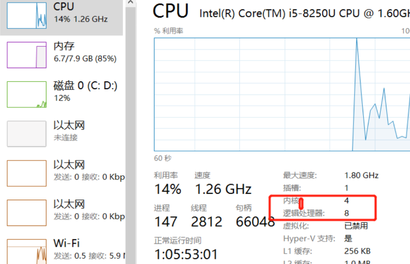The width and height of the screenshot is (410, 264).
Task: Click the 虚拟化 已禁用 status
Action: [356, 226]
